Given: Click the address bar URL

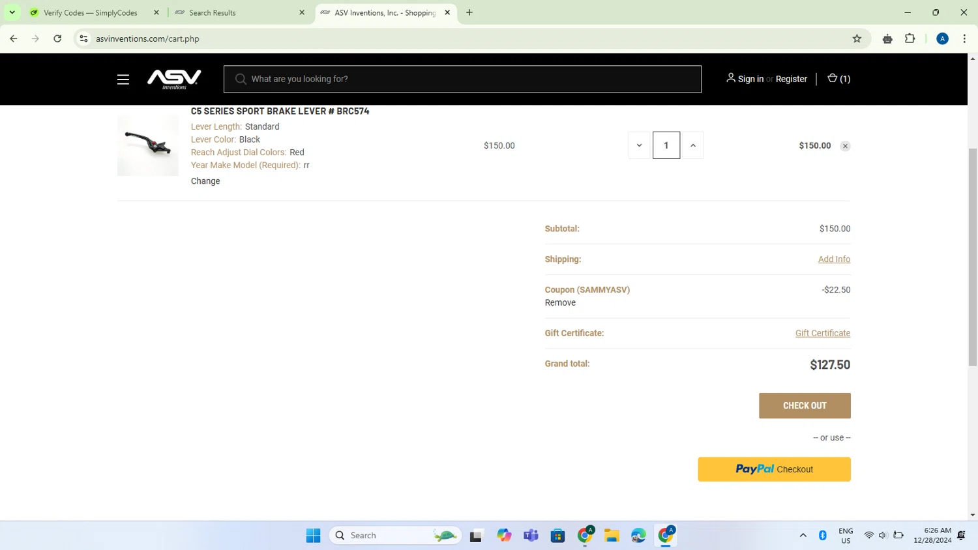Looking at the screenshot, I should [147, 39].
